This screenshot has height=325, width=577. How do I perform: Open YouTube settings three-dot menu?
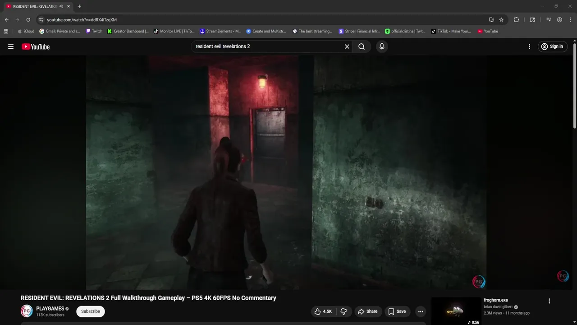click(529, 46)
